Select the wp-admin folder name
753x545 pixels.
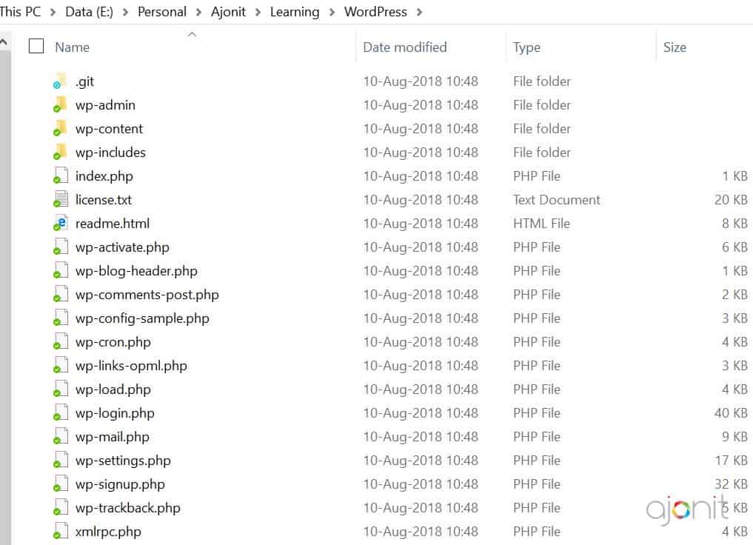pos(105,105)
